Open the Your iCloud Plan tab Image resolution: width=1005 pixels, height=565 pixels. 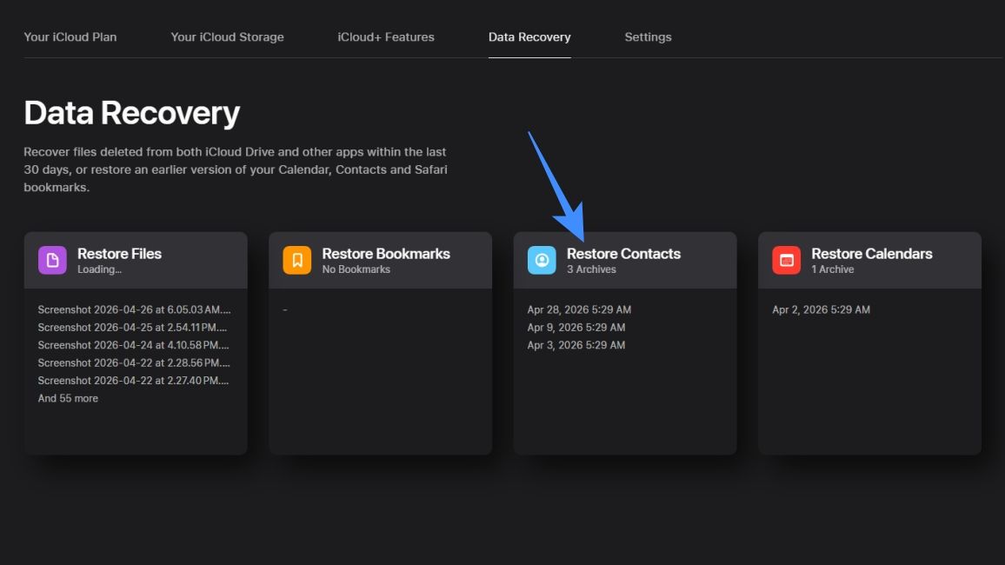(70, 37)
